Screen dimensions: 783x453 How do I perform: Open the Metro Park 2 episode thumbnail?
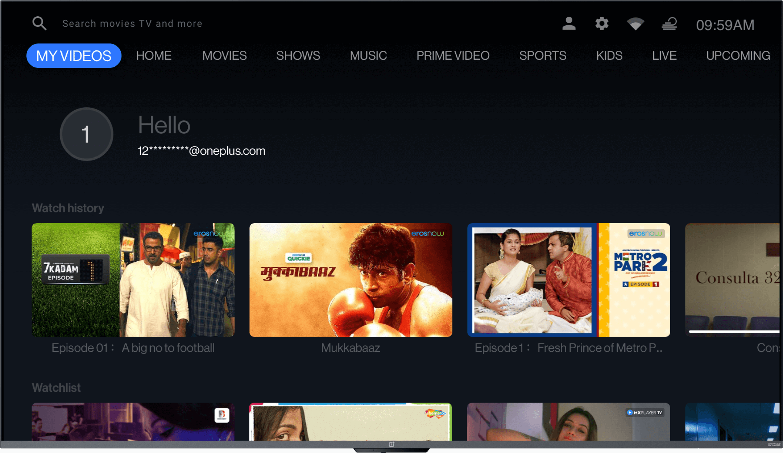click(569, 280)
